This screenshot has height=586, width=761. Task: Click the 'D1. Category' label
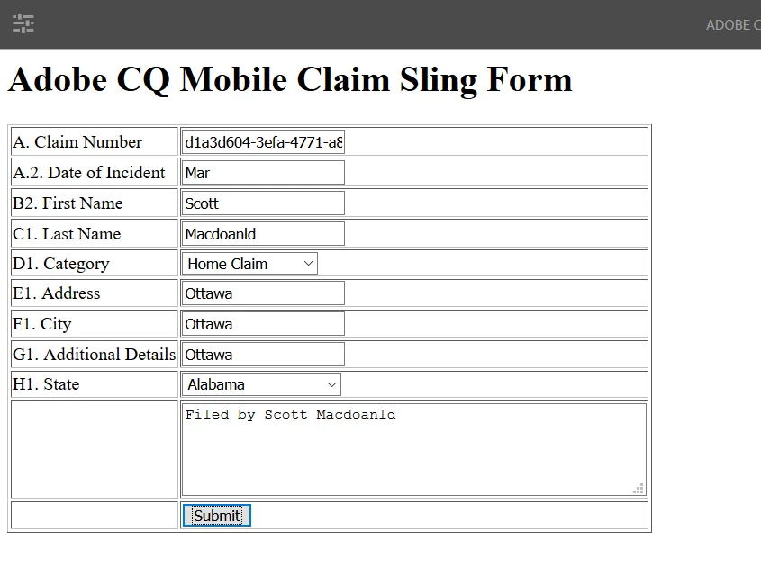pyautogui.click(x=60, y=264)
